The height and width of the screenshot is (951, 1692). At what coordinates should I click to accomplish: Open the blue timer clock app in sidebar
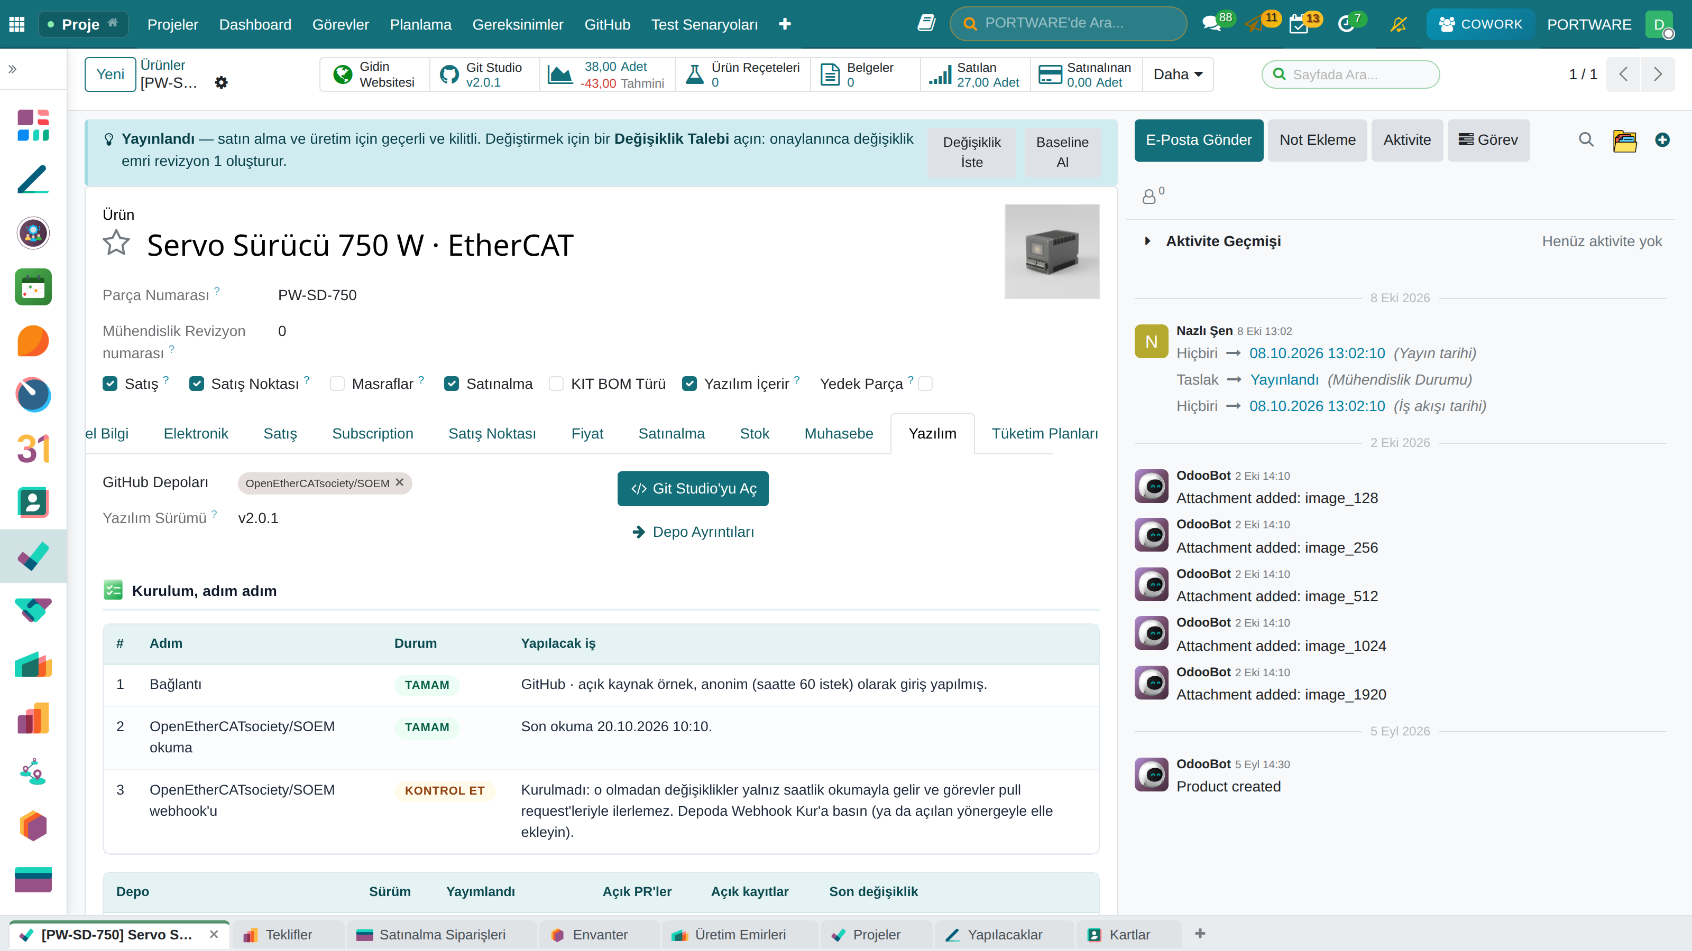[x=33, y=395]
